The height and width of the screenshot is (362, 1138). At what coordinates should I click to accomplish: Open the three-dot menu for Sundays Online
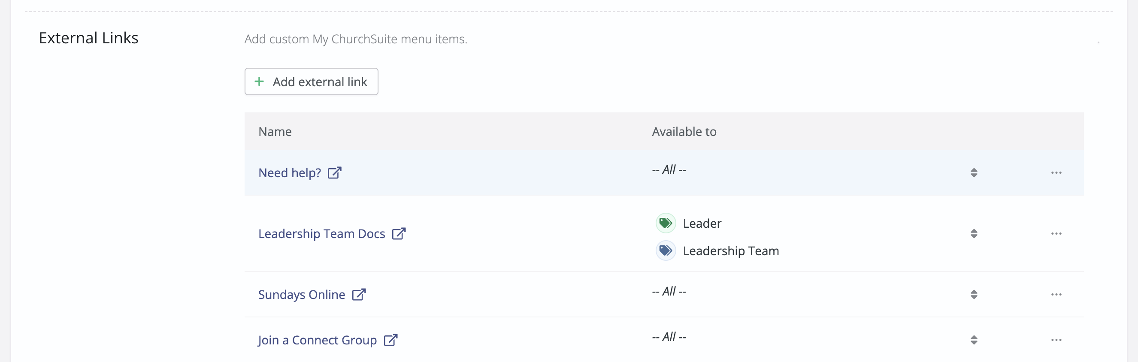pyautogui.click(x=1056, y=295)
